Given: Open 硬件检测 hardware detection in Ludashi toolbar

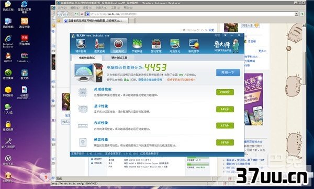Looking at the screenshot, I should tap(81, 45).
